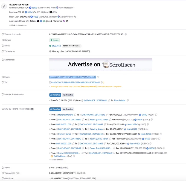Click the green Success status badge
Screen dimensions: 186x181
(54, 40)
